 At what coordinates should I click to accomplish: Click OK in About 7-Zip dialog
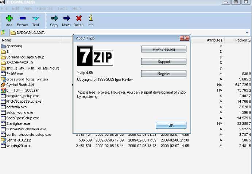tap(171, 125)
